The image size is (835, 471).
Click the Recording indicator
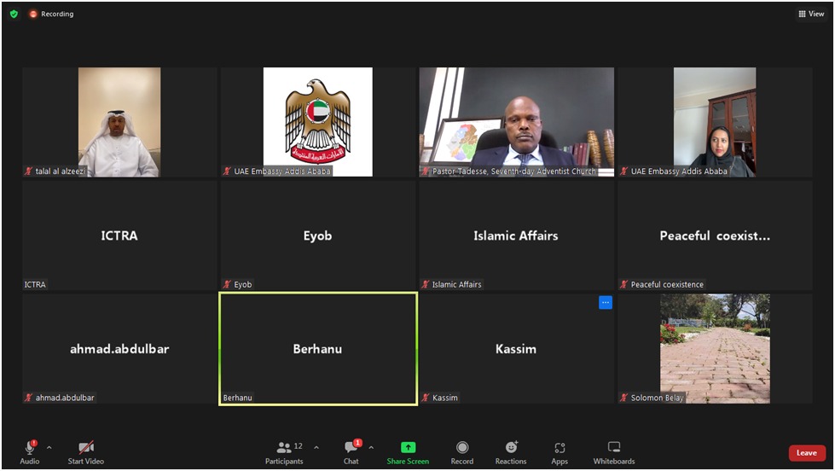(52, 14)
